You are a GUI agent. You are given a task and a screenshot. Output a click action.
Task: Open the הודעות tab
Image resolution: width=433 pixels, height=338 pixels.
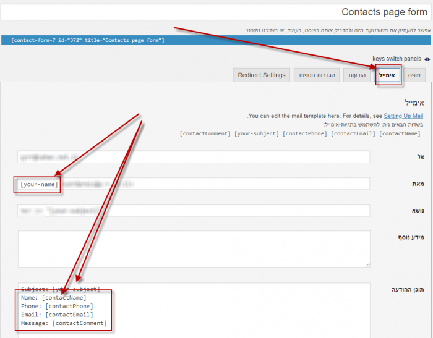click(357, 75)
